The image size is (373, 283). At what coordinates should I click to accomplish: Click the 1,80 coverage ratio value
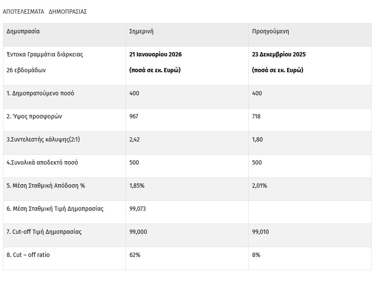(258, 139)
